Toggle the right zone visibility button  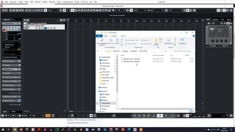tap(224, 10)
